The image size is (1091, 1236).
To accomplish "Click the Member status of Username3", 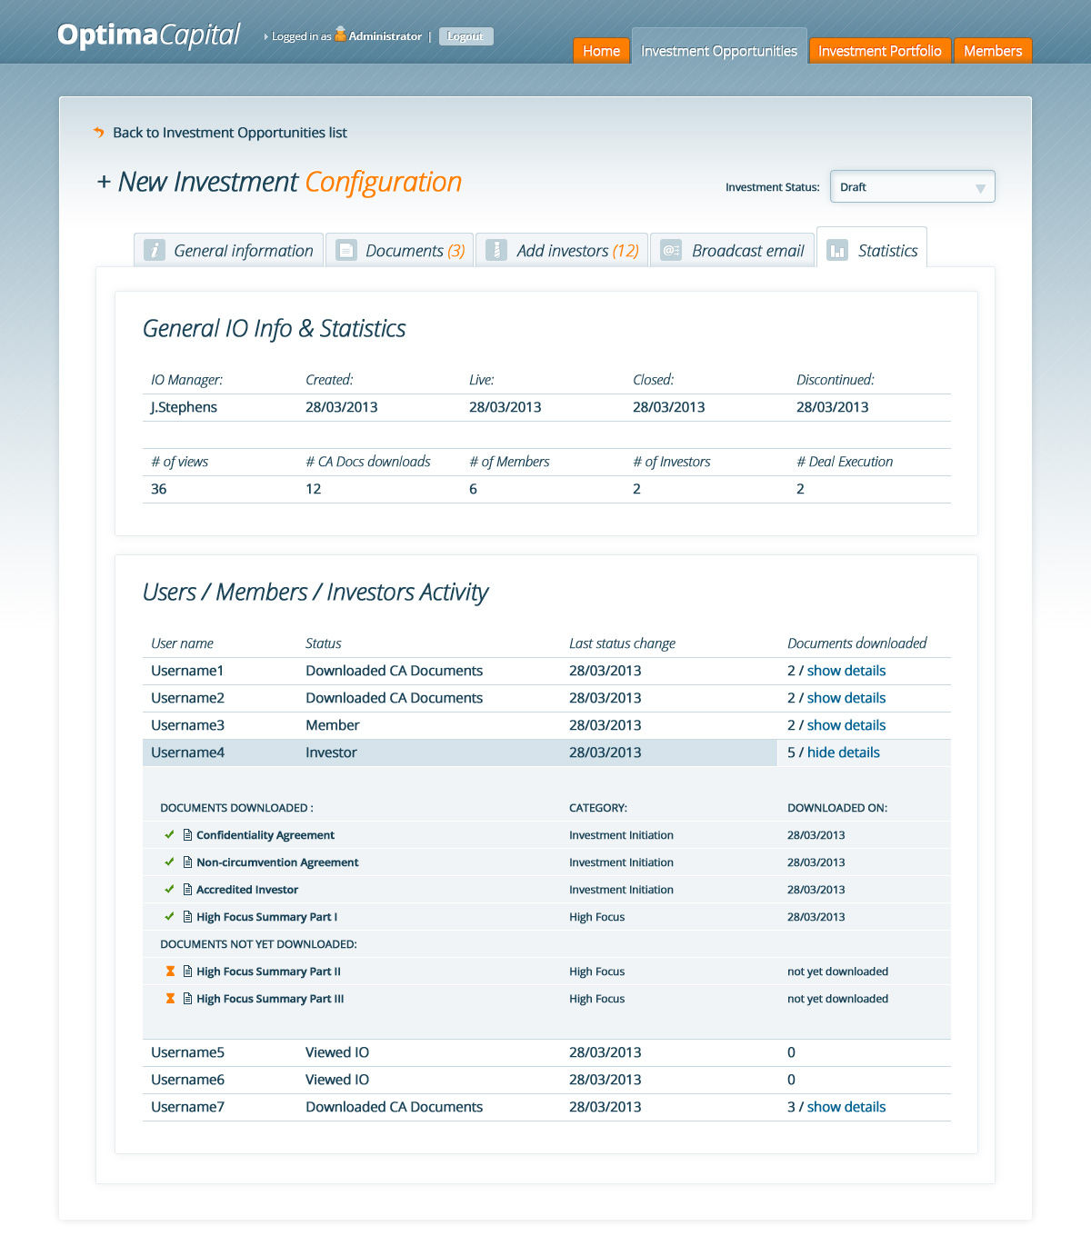I will click(x=333, y=725).
